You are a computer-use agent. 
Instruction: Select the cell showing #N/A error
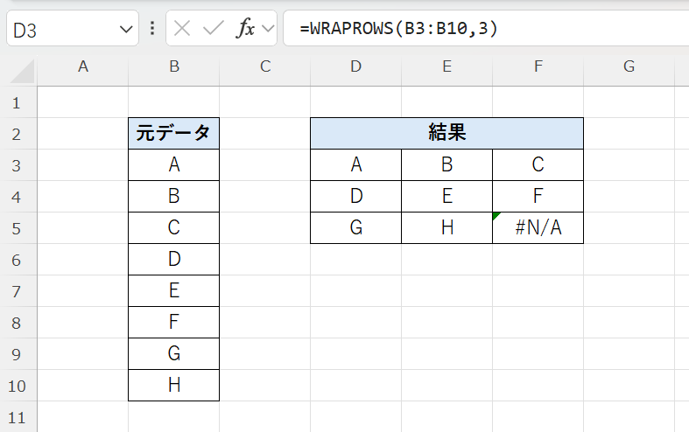538,228
